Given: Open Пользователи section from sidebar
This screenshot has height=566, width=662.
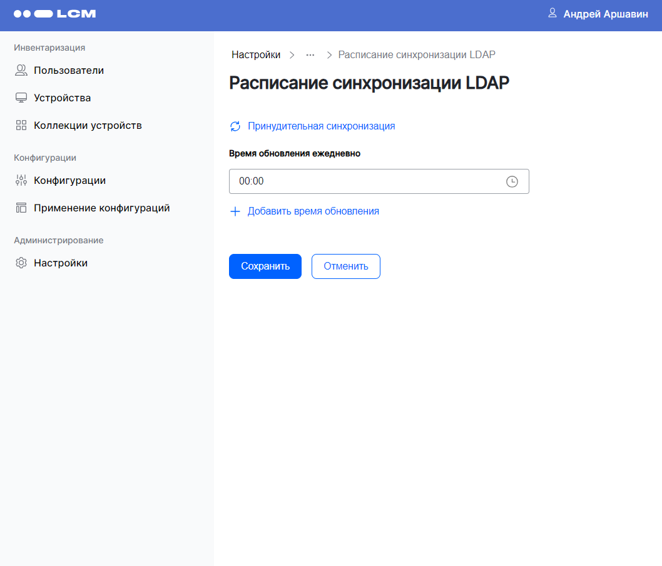Looking at the screenshot, I should click(x=69, y=70).
